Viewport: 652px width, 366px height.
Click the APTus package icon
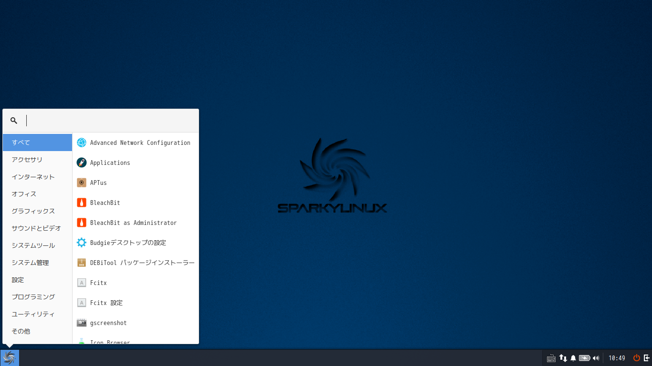point(82,183)
